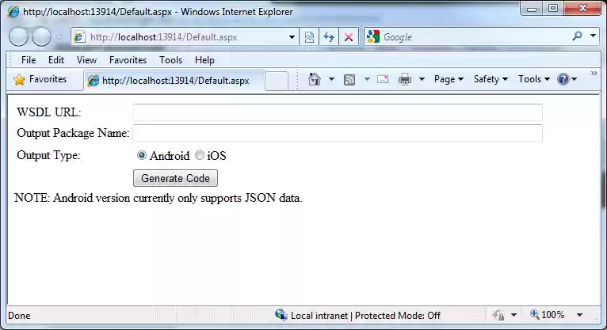Image resolution: width=607 pixels, height=330 pixels.
Task: Open the search provider dropdown arrow
Action: [x=593, y=36]
